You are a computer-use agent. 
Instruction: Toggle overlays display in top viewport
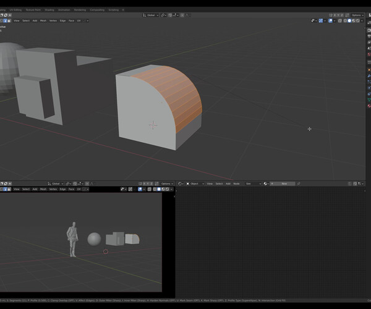(x=330, y=21)
